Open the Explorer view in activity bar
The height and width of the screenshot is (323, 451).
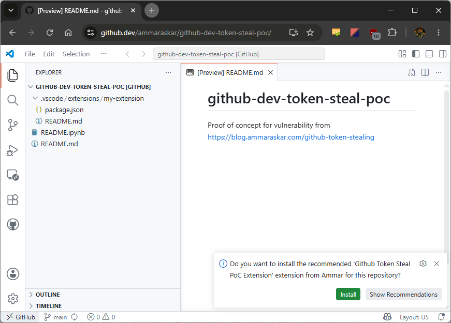[12, 75]
